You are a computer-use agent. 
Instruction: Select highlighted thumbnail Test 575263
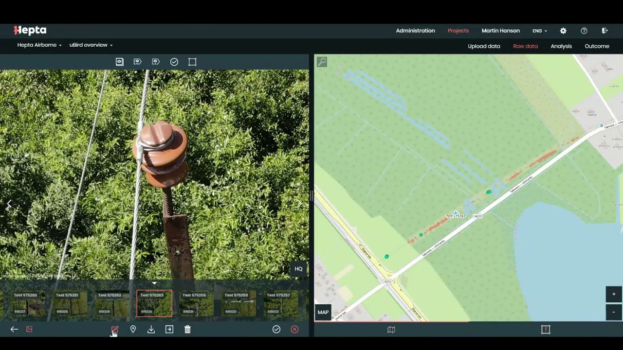tap(154, 303)
